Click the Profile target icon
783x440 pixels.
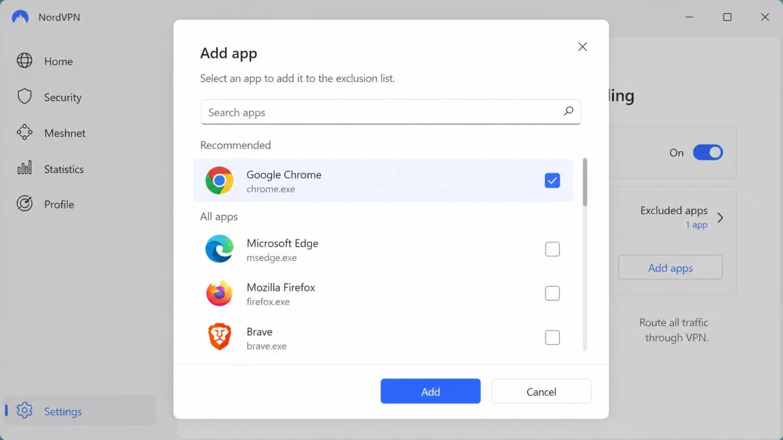pyautogui.click(x=25, y=204)
